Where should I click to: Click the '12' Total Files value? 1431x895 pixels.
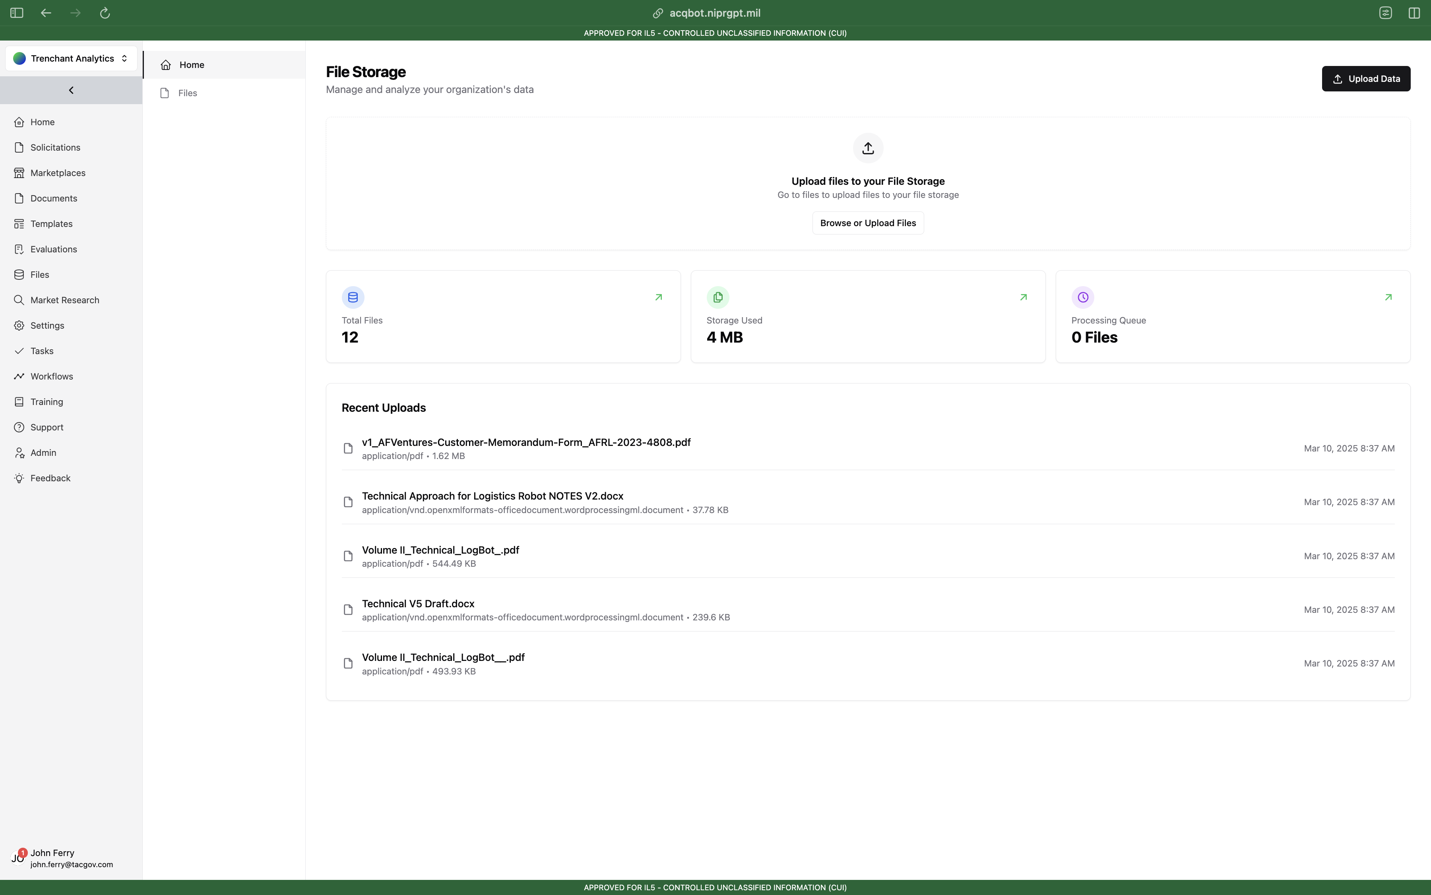pyautogui.click(x=350, y=337)
